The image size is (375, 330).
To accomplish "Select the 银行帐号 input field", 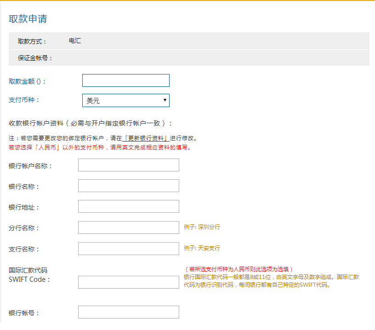I will pos(128,312).
